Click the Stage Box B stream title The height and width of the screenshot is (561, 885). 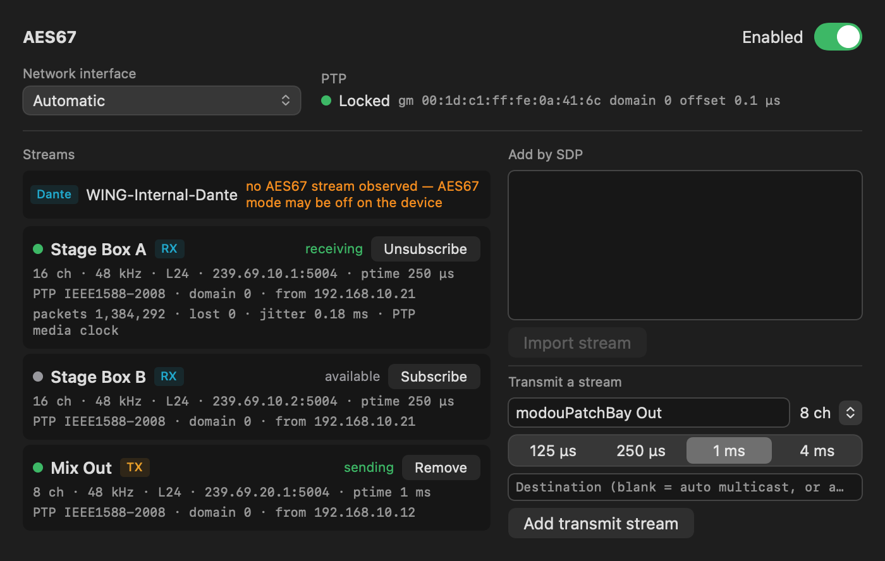[x=98, y=377]
